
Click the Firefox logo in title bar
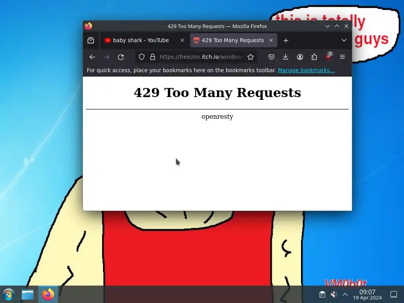click(88, 26)
